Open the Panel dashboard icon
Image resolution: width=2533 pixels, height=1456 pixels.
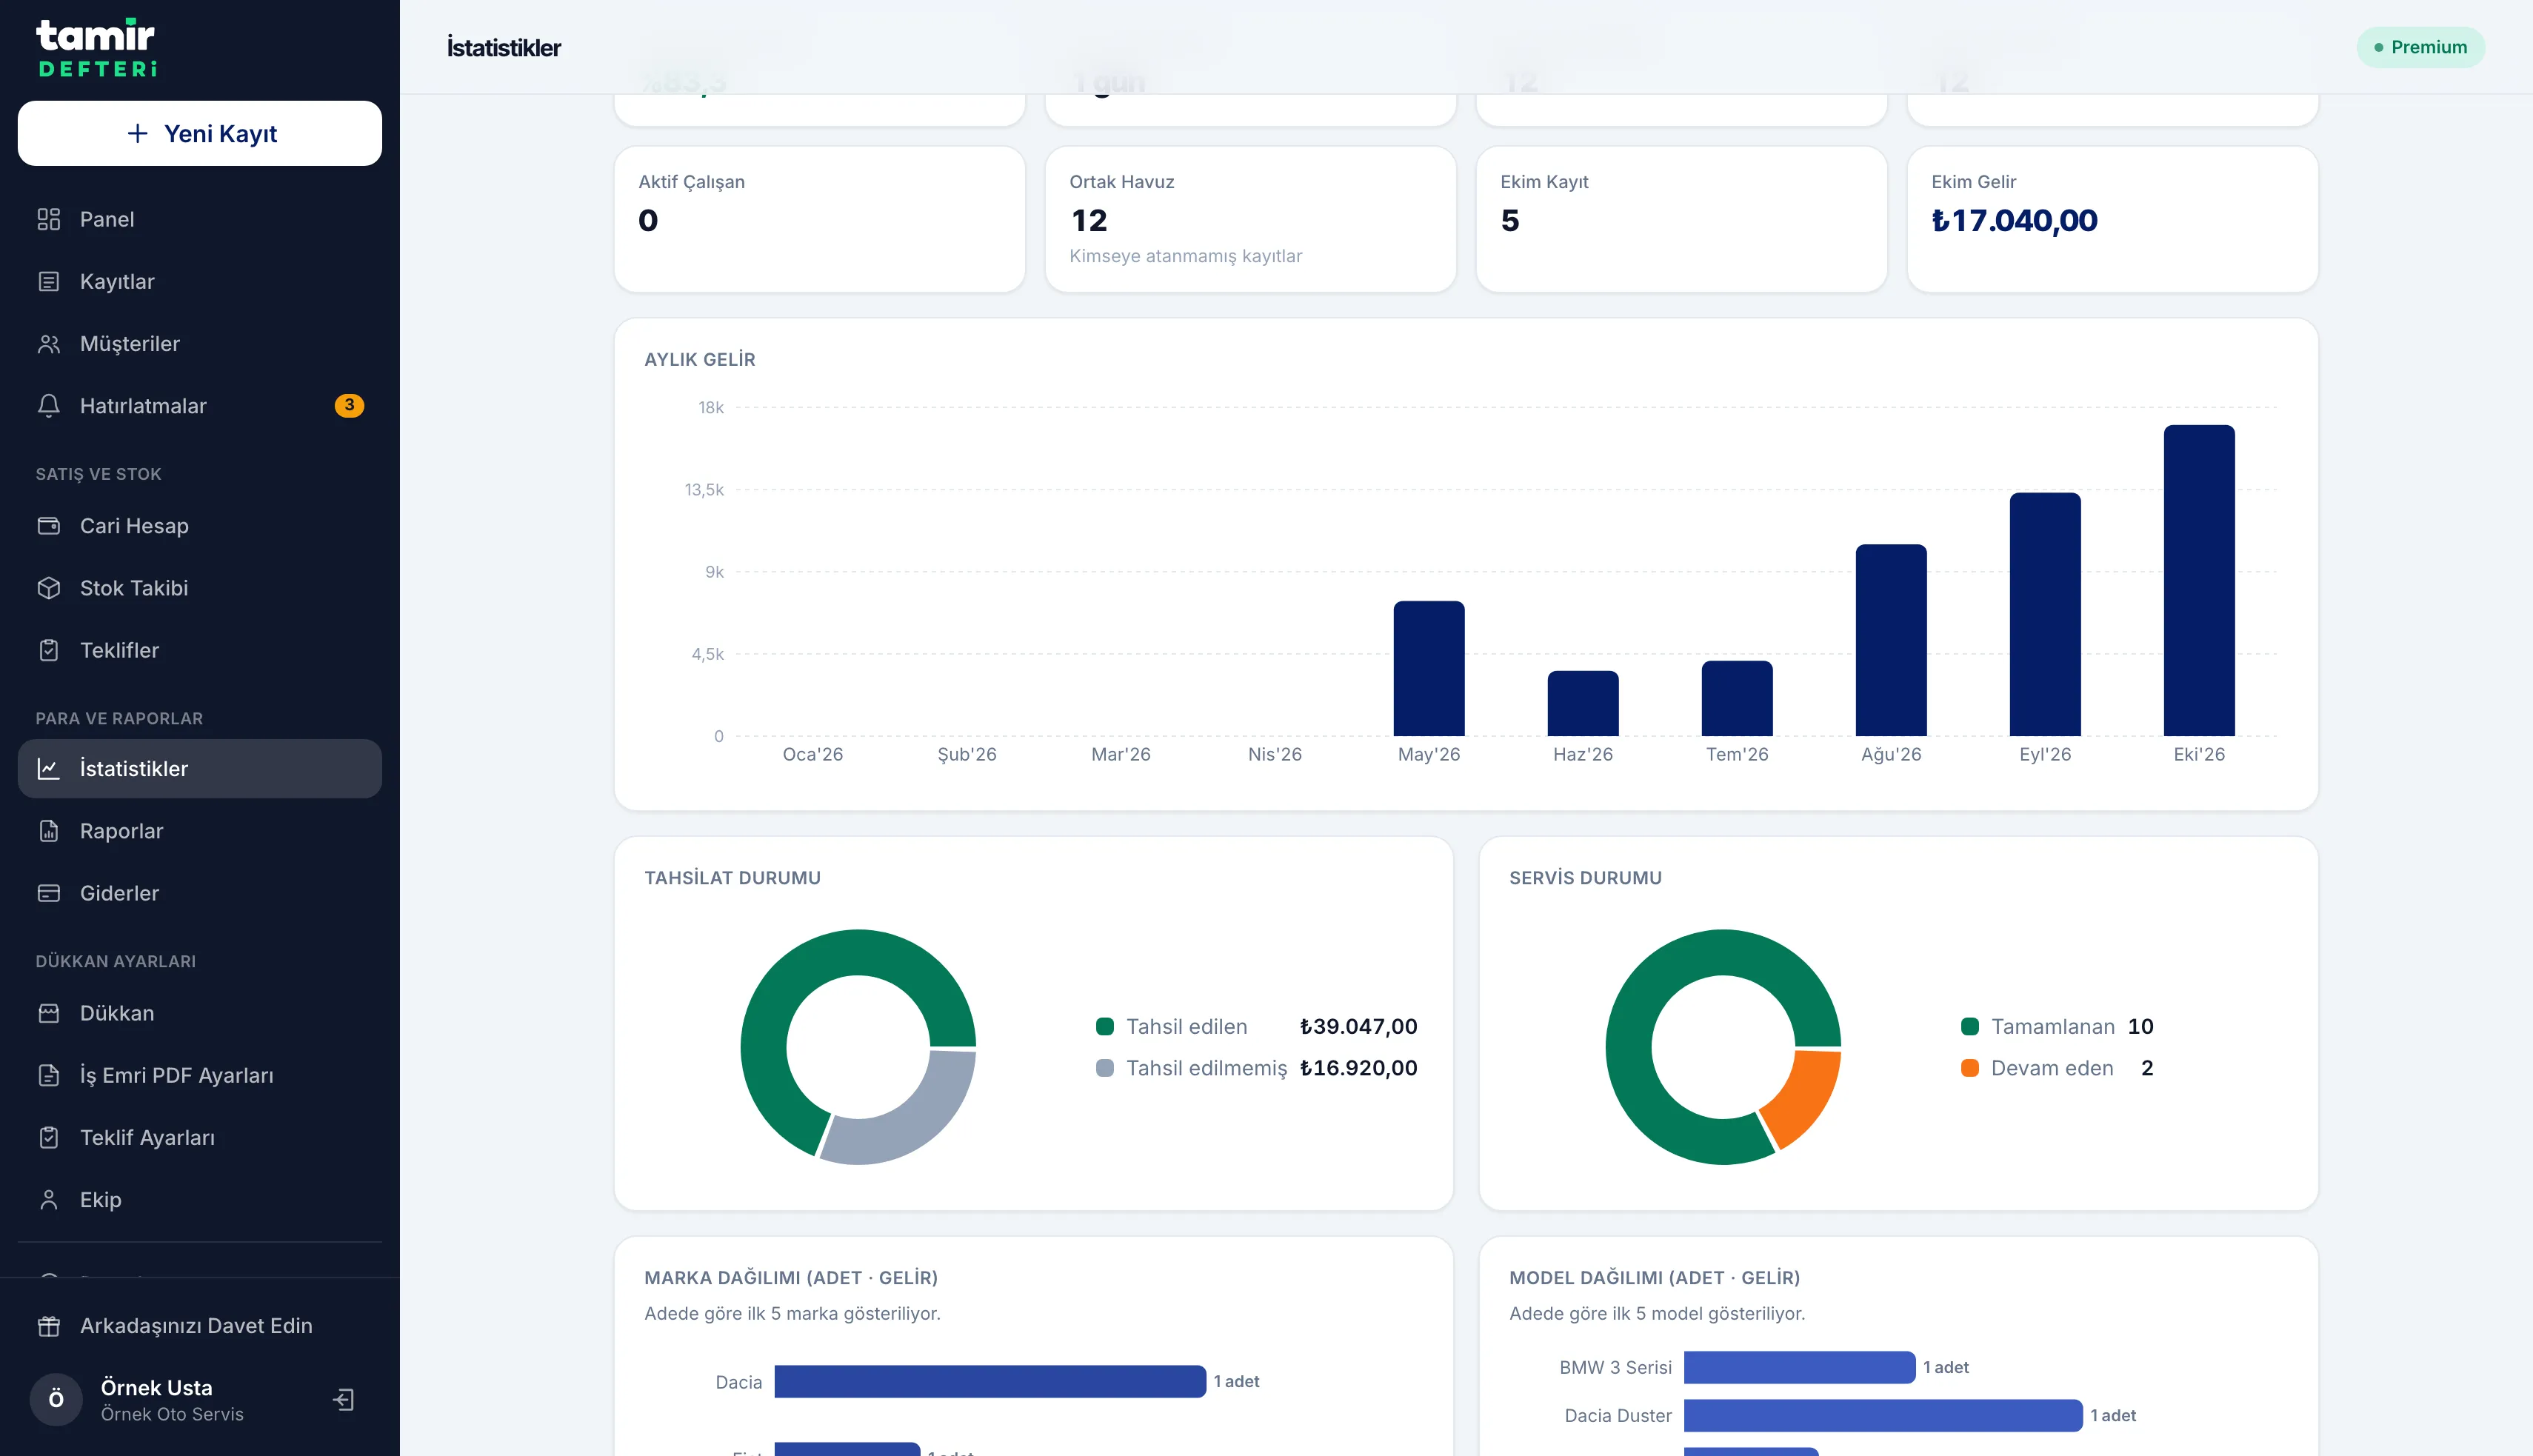coord(48,219)
